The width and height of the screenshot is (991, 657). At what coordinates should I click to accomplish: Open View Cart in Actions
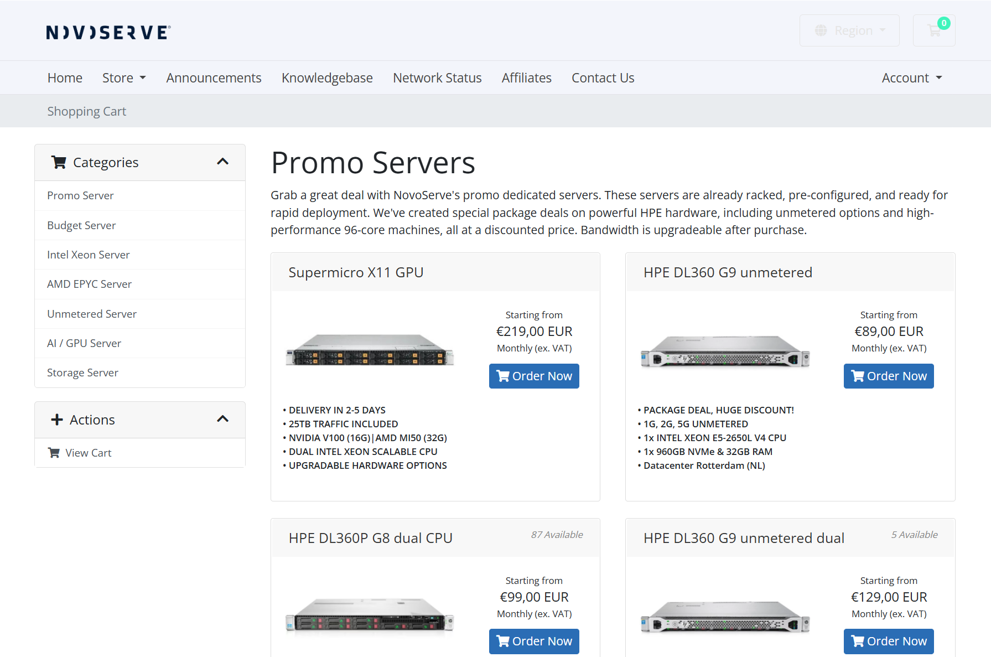pyautogui.click(x=140, y=453)
